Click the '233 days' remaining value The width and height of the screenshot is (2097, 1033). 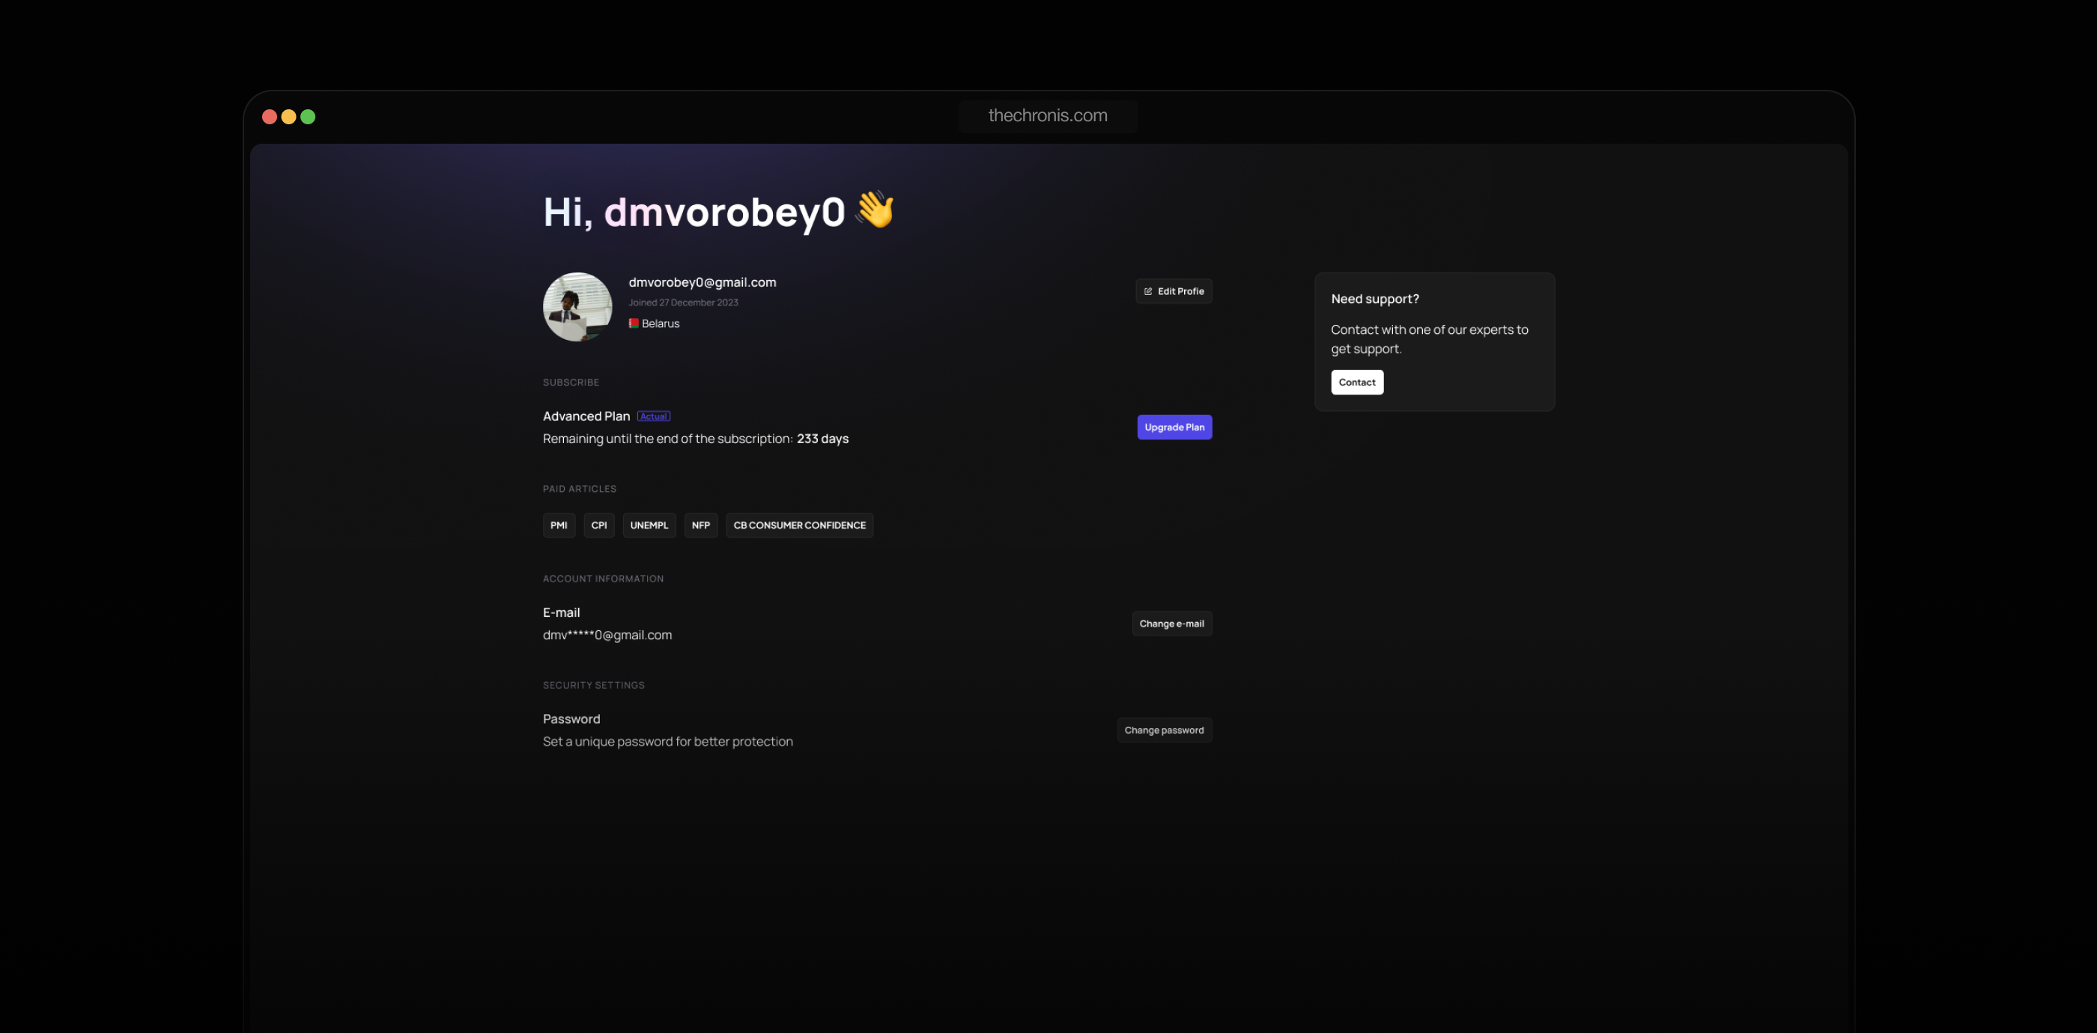(x=822, y=439)
